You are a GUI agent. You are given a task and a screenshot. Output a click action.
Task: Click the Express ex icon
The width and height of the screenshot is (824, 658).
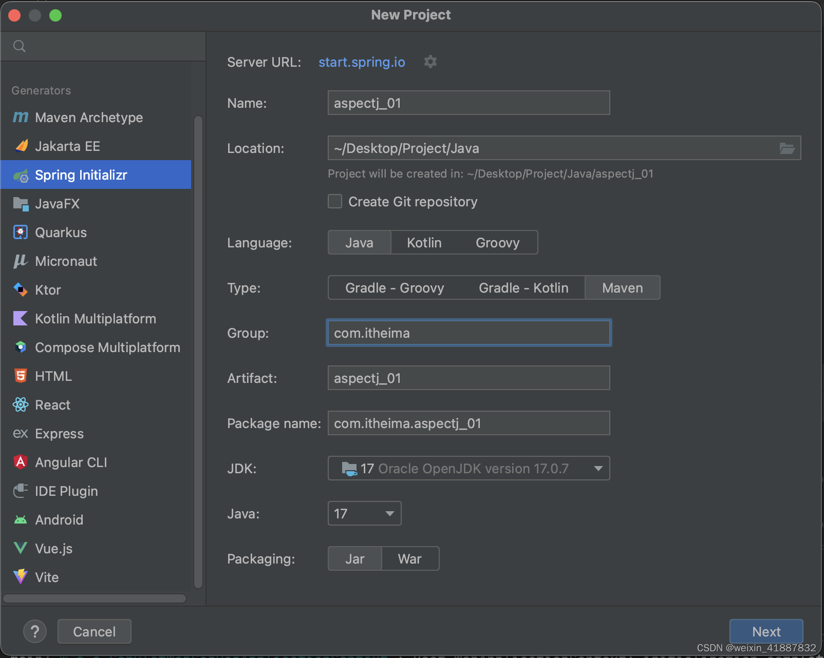[21, 434]
